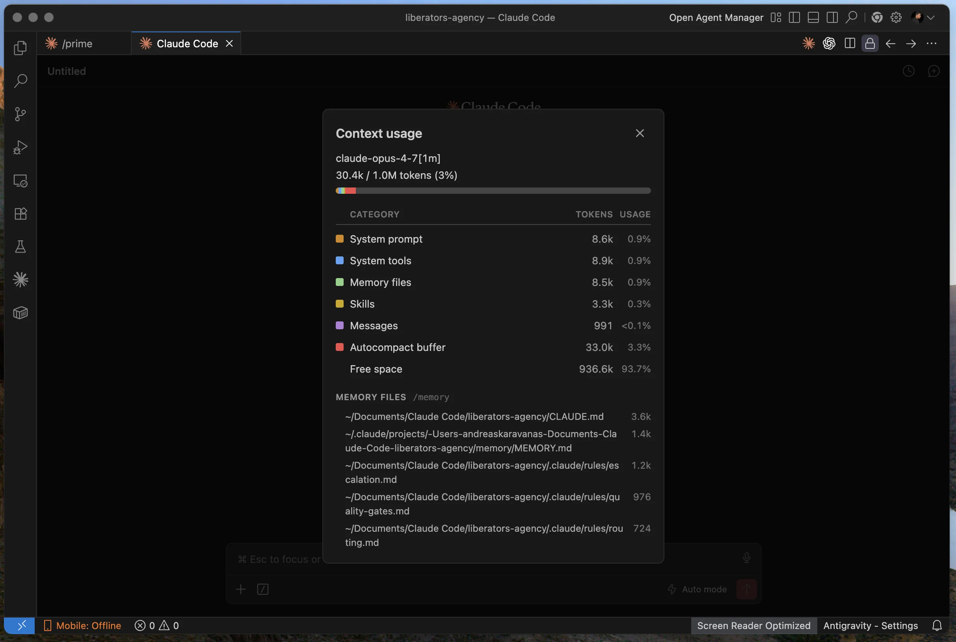Toggle the editor group lock
The width and height of the screenshot is (956, 642).
tap(870, 43)
